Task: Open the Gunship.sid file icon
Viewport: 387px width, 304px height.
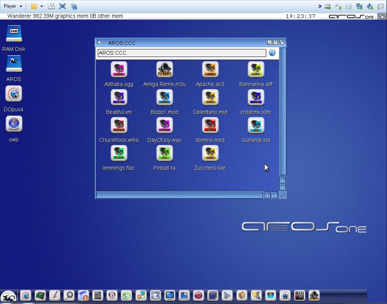Action: tap(256, 126)
